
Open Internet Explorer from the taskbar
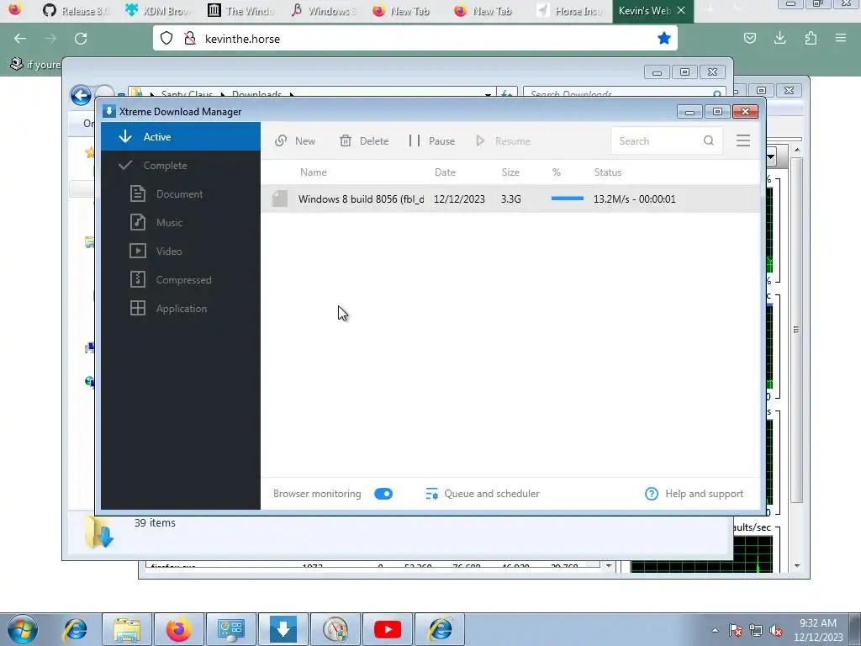75,629
